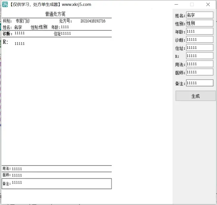Click the prescription number 20210418192716
The height and width of the screenshot is (205, 217).
tap(93, 21)
